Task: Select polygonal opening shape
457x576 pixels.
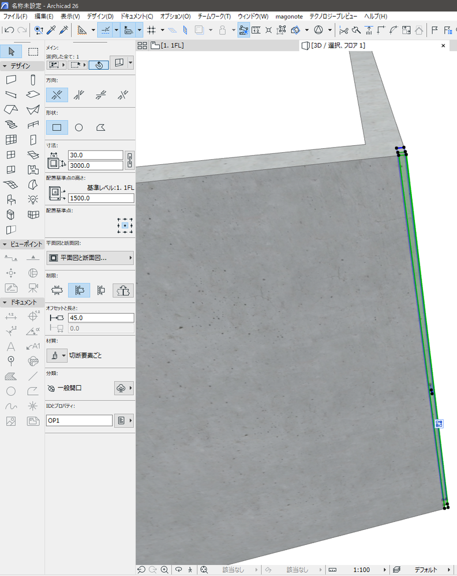Action: tap(101, 127)
